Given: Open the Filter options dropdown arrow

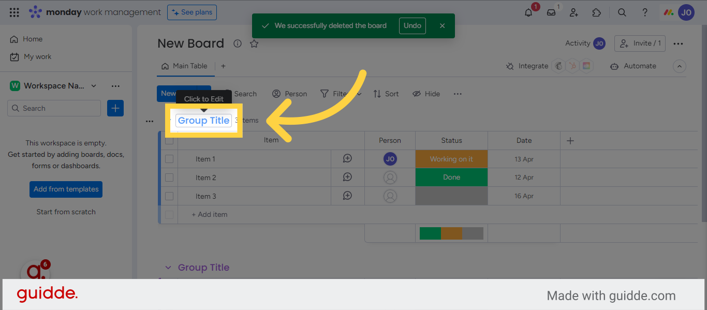Looking at the screenshot, I should (x=359, y=94).
